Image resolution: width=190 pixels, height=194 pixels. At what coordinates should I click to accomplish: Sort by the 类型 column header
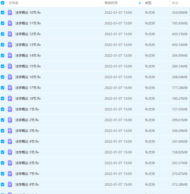[148, 3]
